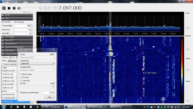Screen dimensions: 193x109
Task: Step the Threshold (dB) spinner
Action: pyautogui.click(x=31, y=26)
